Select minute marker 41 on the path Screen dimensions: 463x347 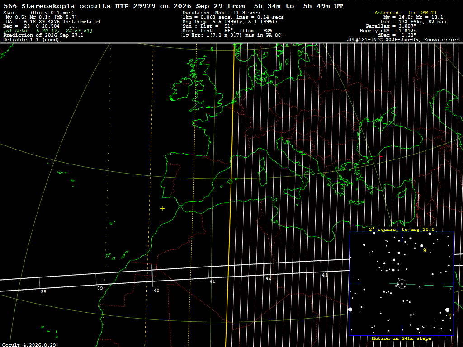click(x=213, y=281)
